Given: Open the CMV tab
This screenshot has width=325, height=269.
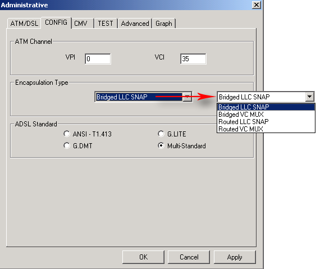Looking at the screenshot, I should click(83, 24).
